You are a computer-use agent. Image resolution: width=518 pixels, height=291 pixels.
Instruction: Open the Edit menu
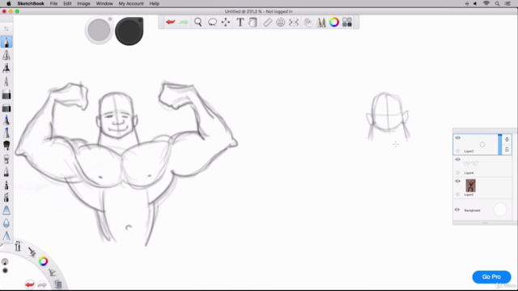(67, 3)
